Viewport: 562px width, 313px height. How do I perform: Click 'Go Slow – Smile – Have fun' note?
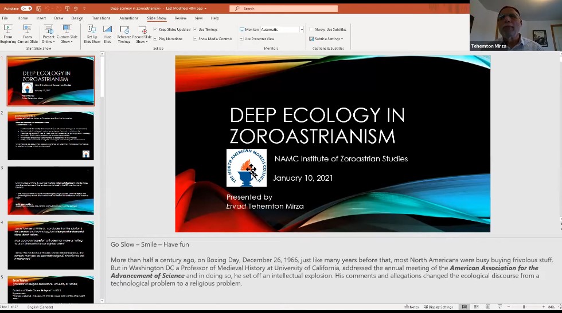[x=150, y=244]
